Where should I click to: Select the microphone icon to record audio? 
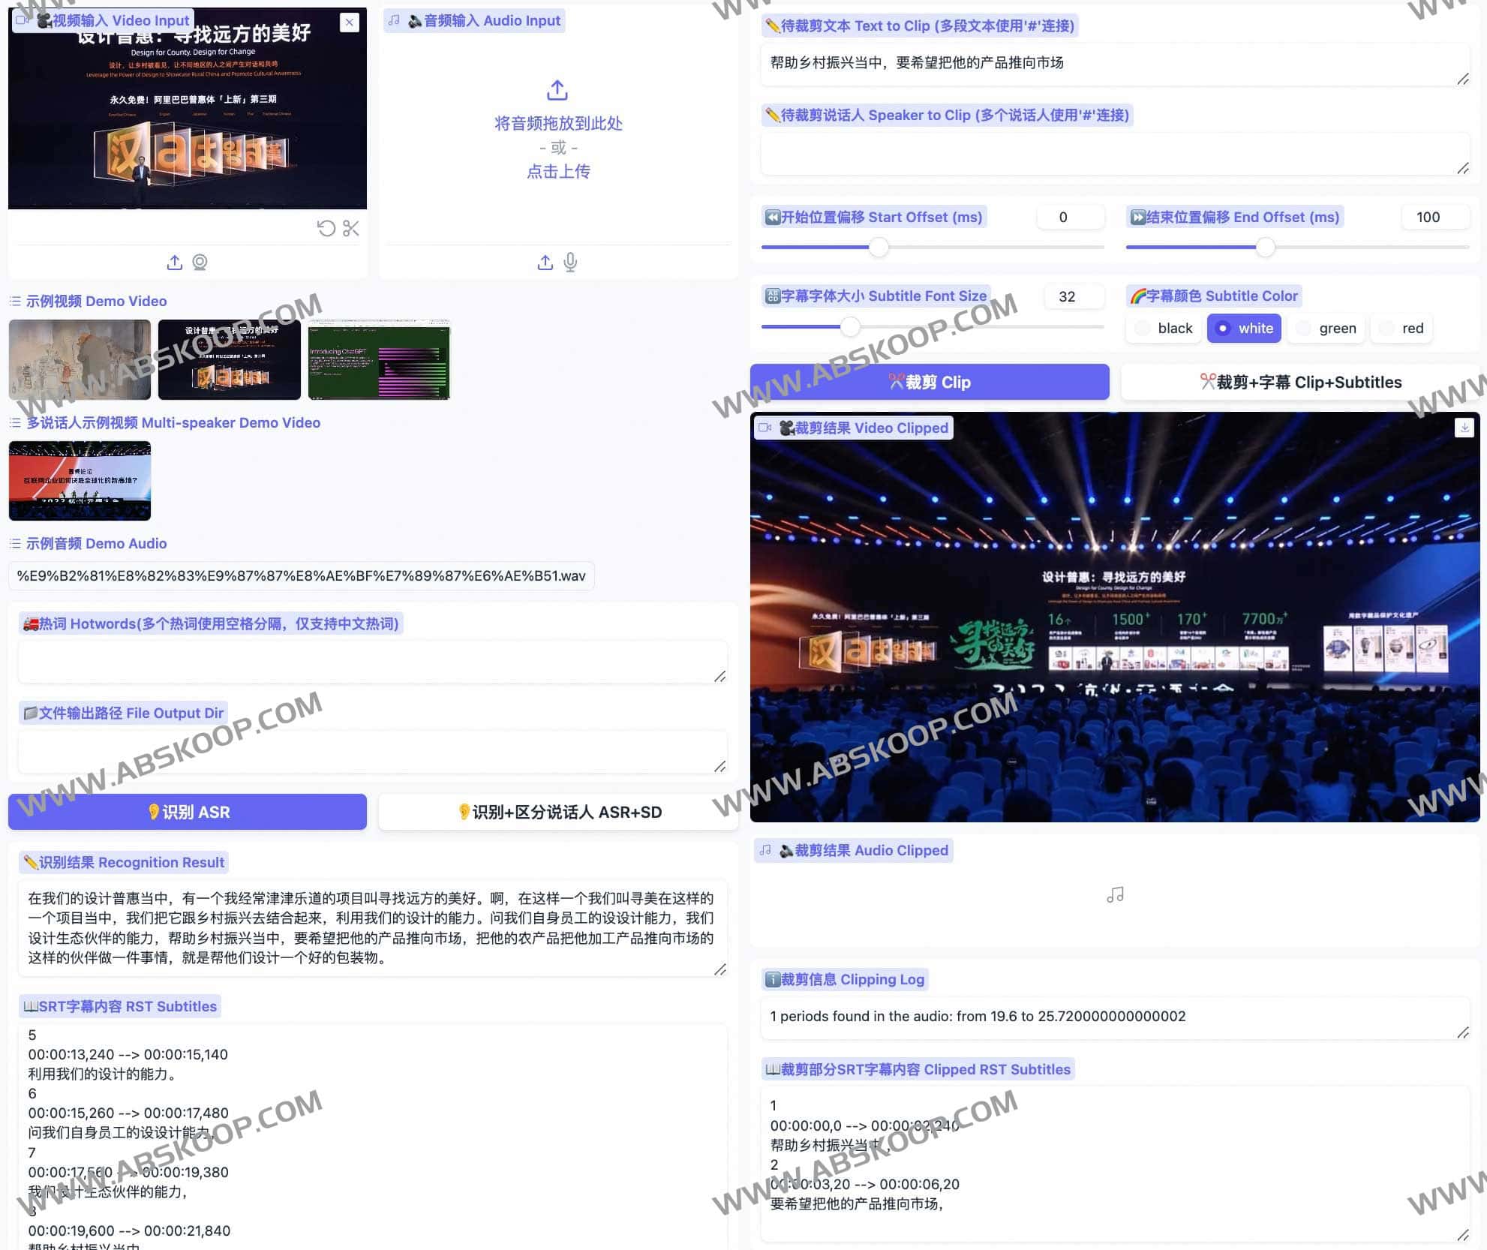click(x=570, y=263)
